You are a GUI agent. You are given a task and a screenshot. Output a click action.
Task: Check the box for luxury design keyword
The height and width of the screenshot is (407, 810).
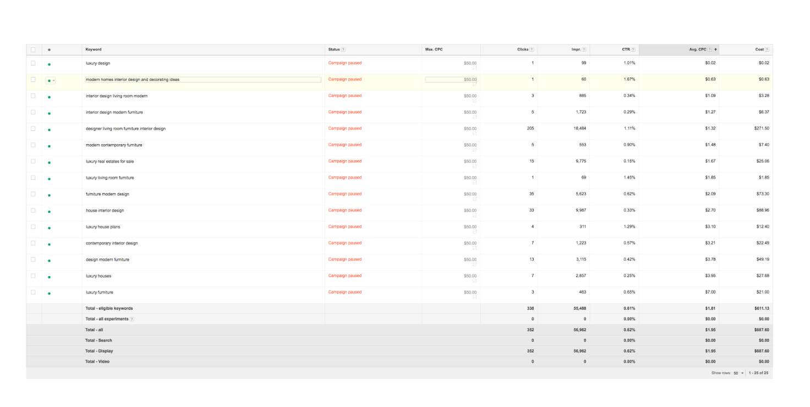click(33, 63)
